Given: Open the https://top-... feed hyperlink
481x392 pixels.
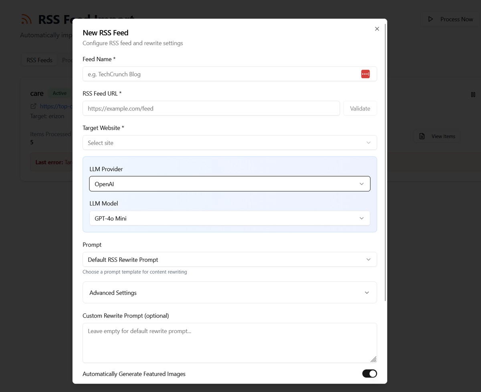Looking at the screenshot, I should [x=56, y=106].
